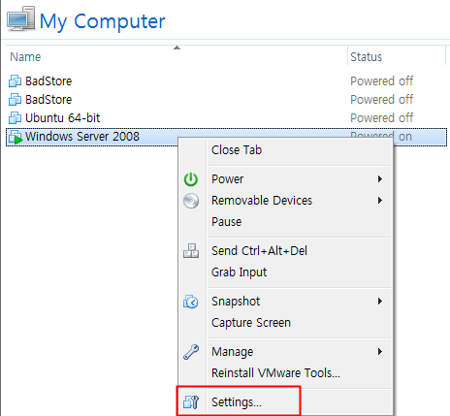Select Grab Input menu entry
The image size is (450, 416).
239,272
